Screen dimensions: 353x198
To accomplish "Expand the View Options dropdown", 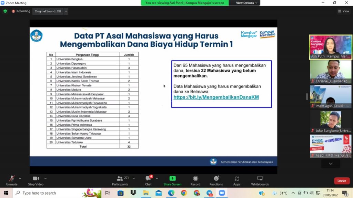I will [246, 3].
